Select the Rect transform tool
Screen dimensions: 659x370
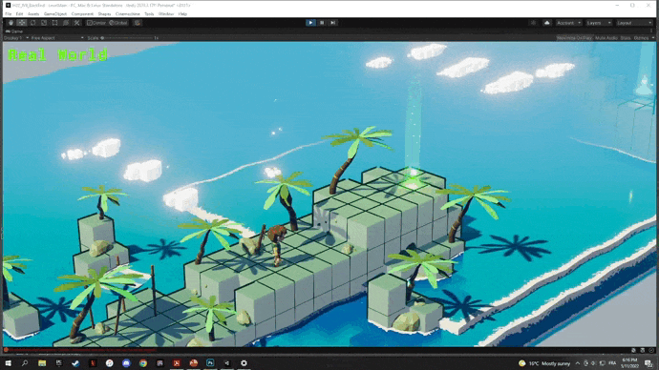pos(54,23)
